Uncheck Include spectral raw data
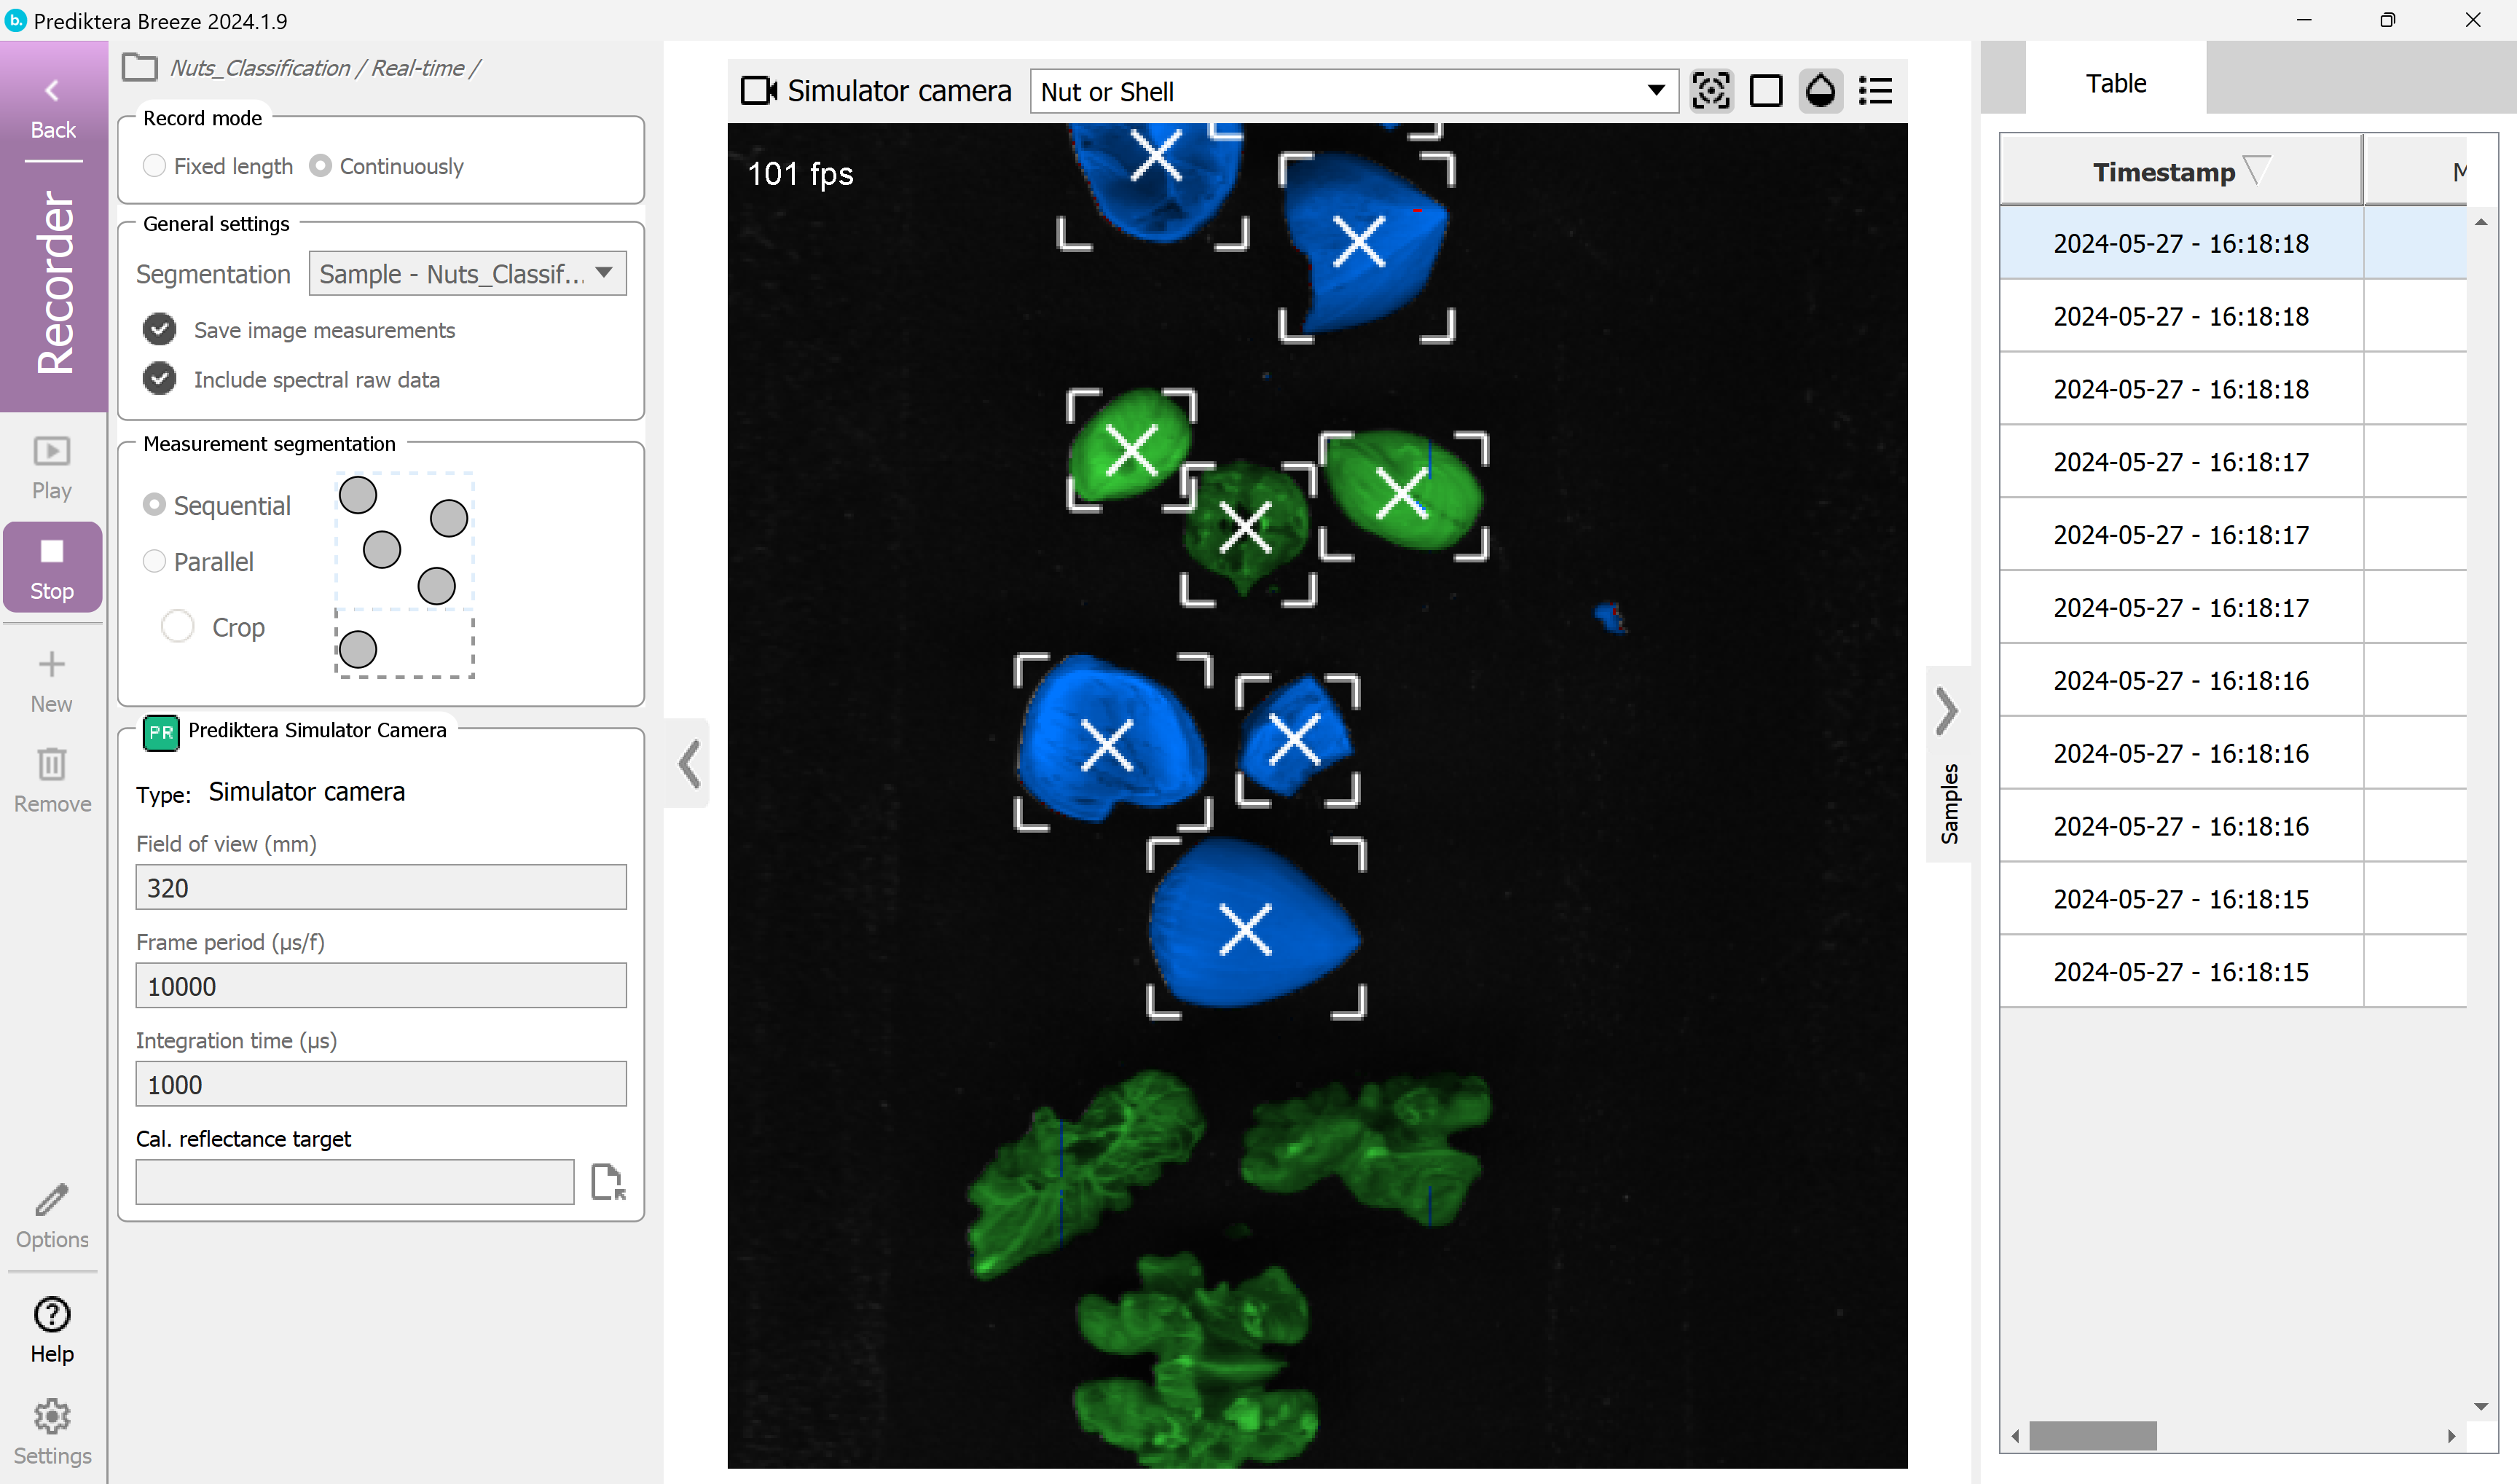 (159, 379)
